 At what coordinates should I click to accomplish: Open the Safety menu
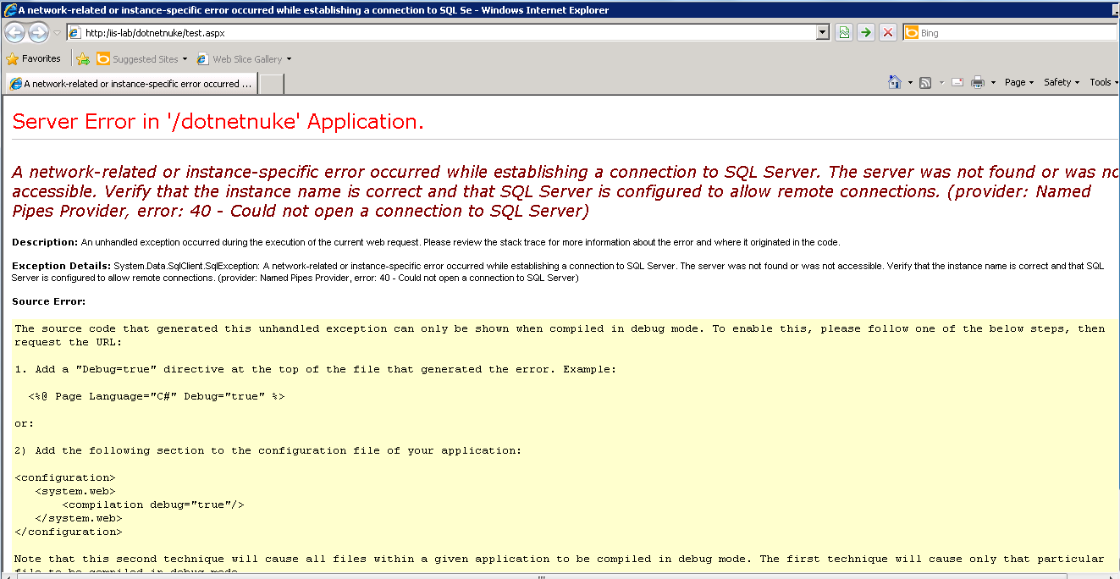[x=1062, y=82]
